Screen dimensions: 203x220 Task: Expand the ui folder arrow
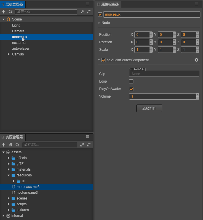point(14,181)
